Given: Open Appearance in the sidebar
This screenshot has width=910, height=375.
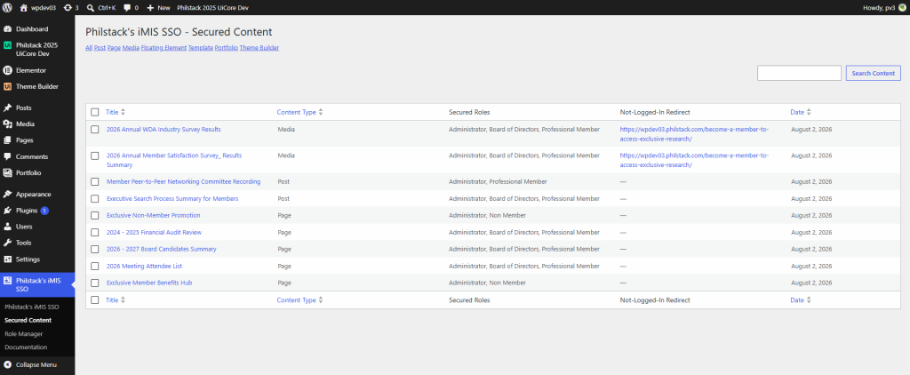Looking at the screenshot, I should click(37, 194).
